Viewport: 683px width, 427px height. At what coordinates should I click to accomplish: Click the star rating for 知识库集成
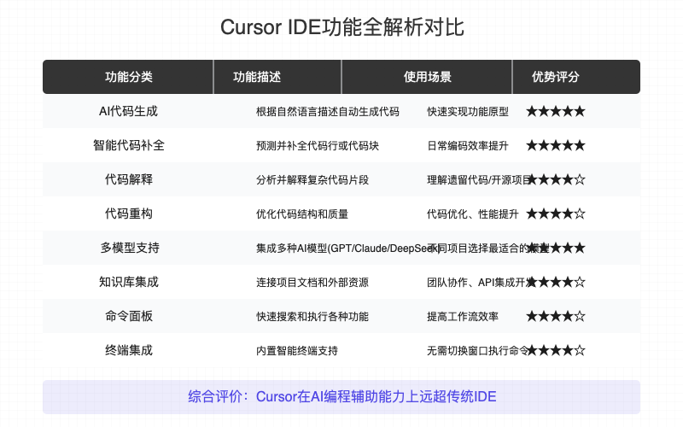point(556,282)
